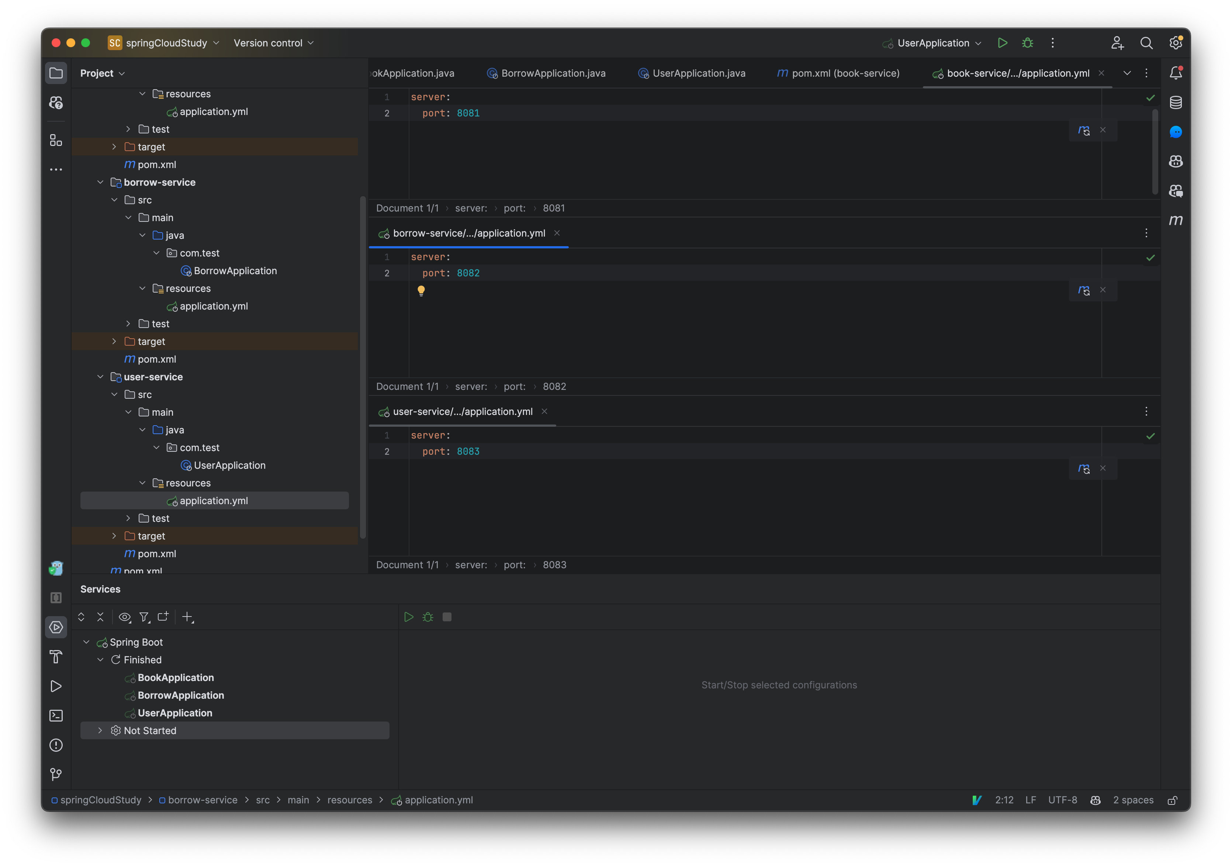Toggle view options with the eye icon
The image size is (1232, 866).
tap(124, 617)
